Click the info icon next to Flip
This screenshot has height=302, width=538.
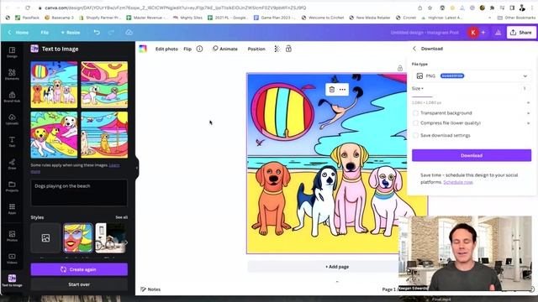pyautogui.click(x=199, y=49)
